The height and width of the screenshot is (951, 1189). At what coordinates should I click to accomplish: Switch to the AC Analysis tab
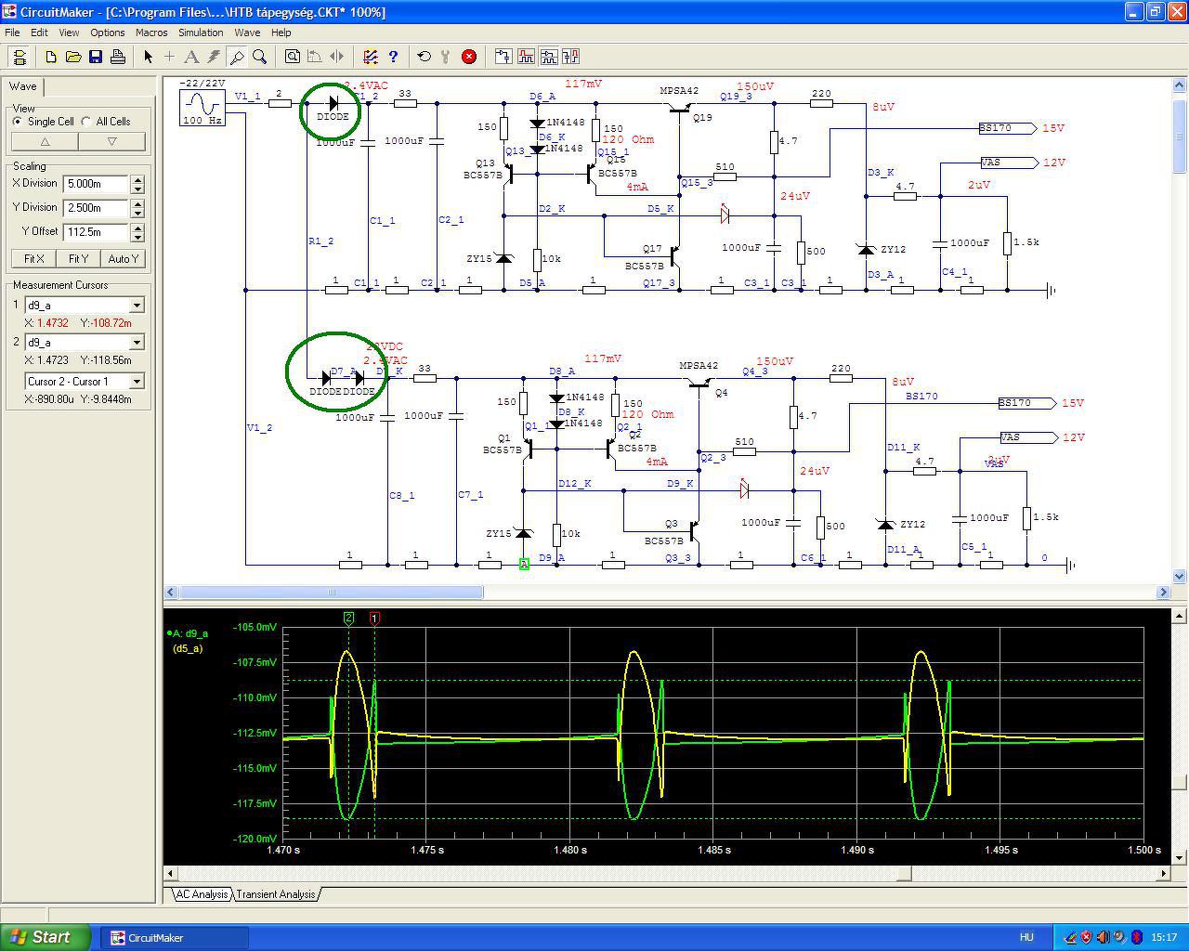pyautogui.click(x=201, y=894)
